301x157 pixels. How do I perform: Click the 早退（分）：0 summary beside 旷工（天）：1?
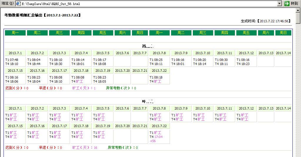51,88
